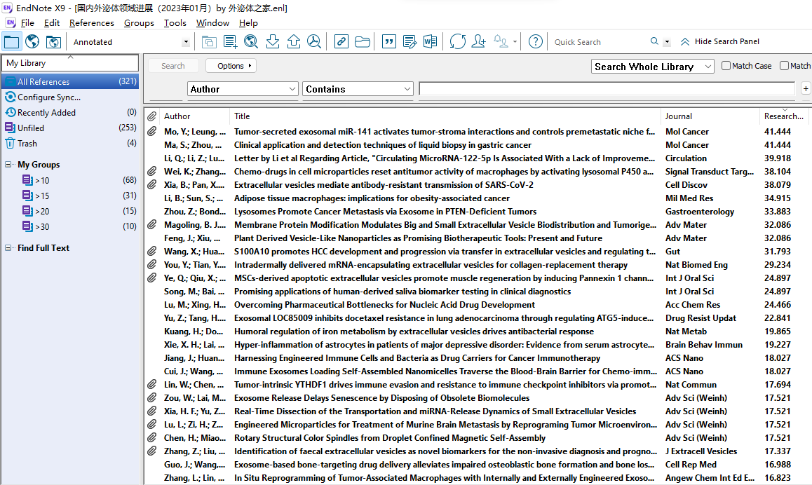Click the Export toolbar icon
Screen dimensions: 812x485
coord(294,41)
